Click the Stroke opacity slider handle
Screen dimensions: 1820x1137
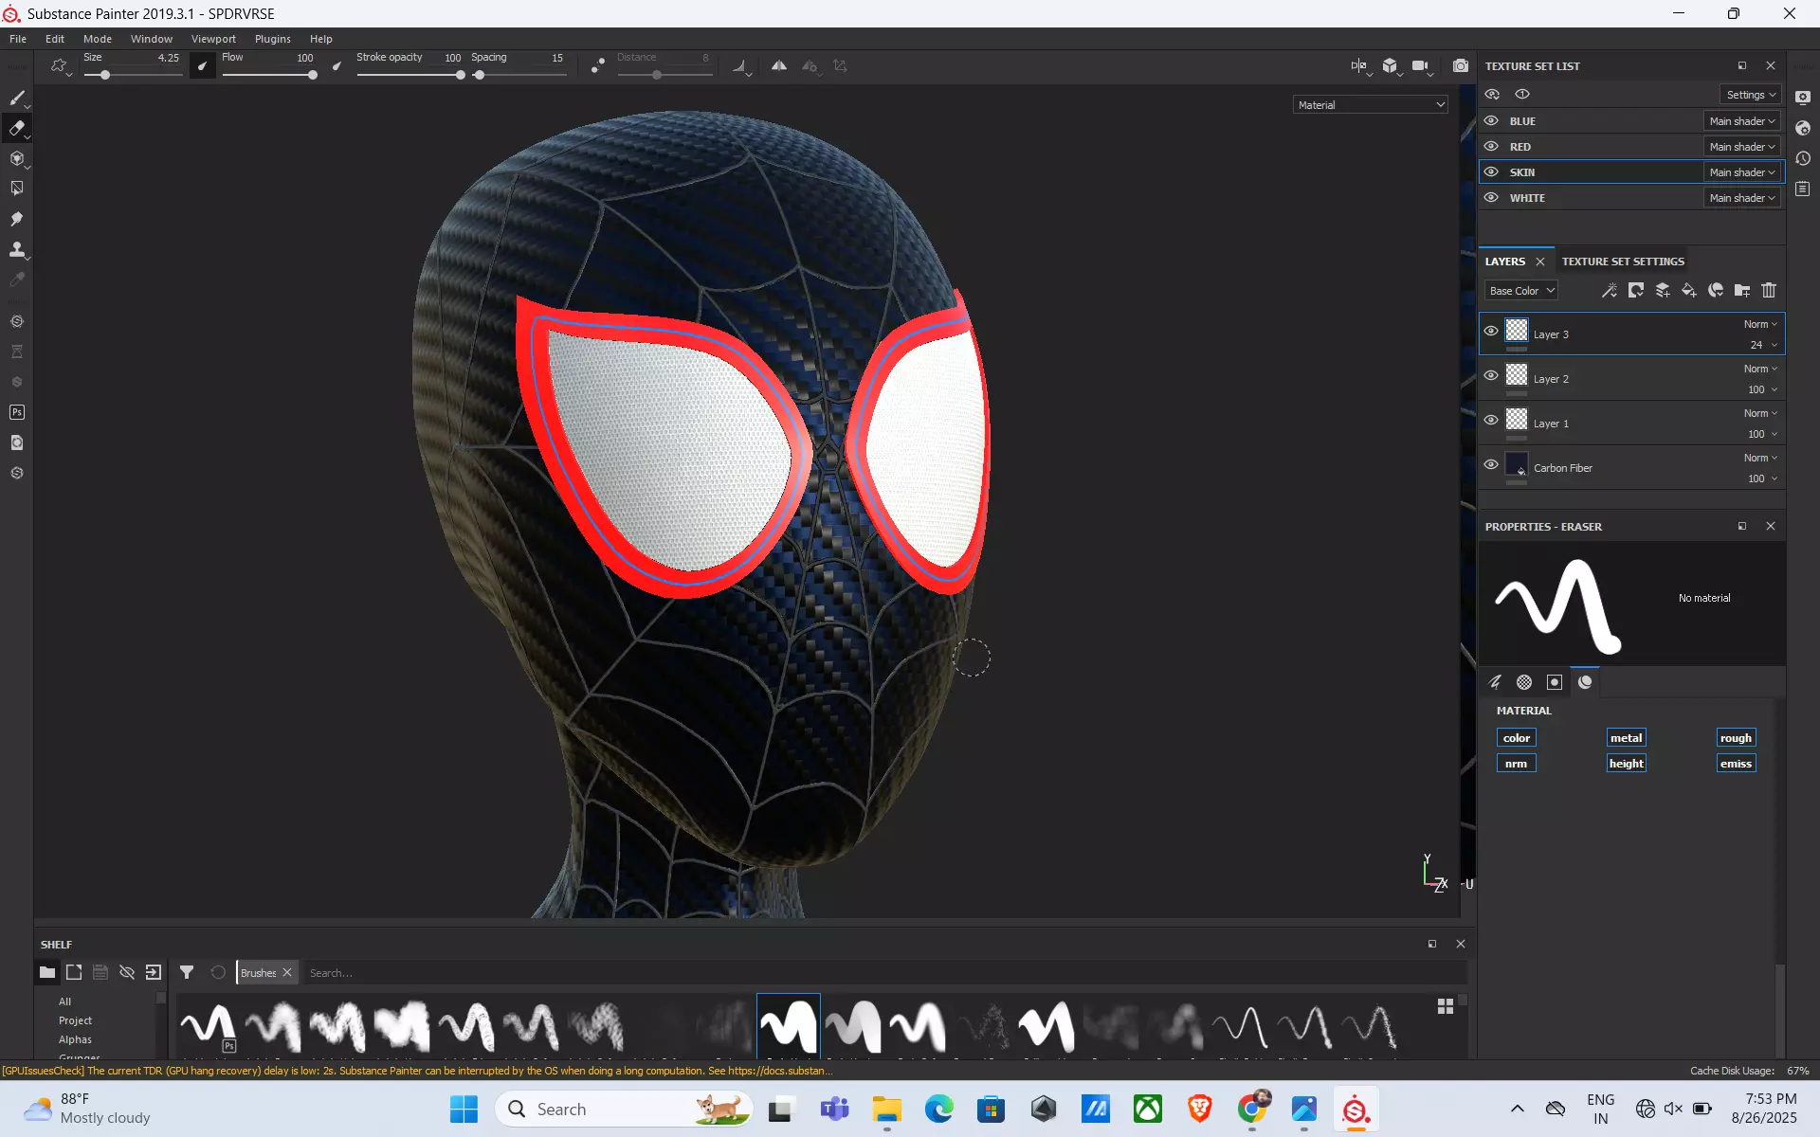click(460, 75)
